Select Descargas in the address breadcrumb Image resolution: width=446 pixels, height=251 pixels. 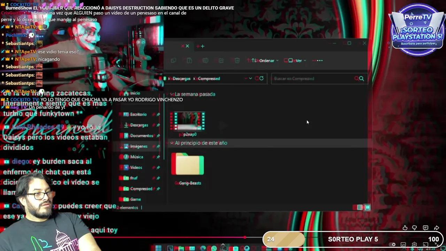pyautogui.click(x=182, y=79)
